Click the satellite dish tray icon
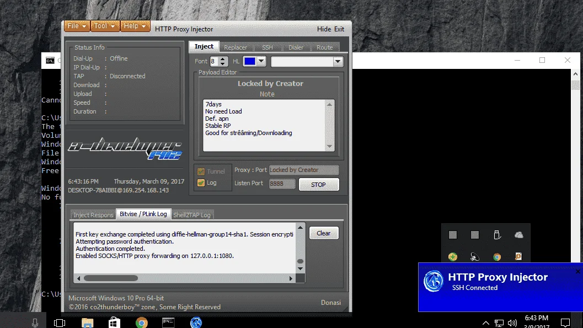The height and width of the screenshot is (328, 583). [475, 257]
